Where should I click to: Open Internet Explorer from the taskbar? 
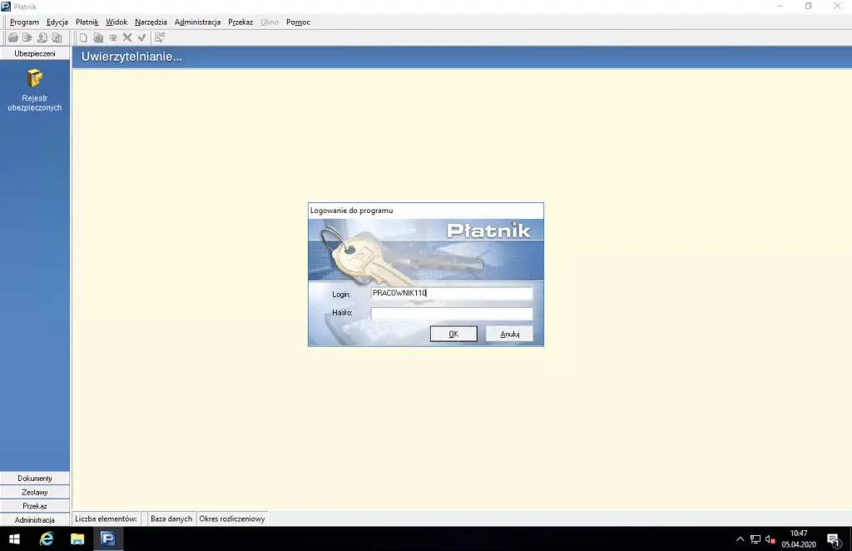coord(47,539)
